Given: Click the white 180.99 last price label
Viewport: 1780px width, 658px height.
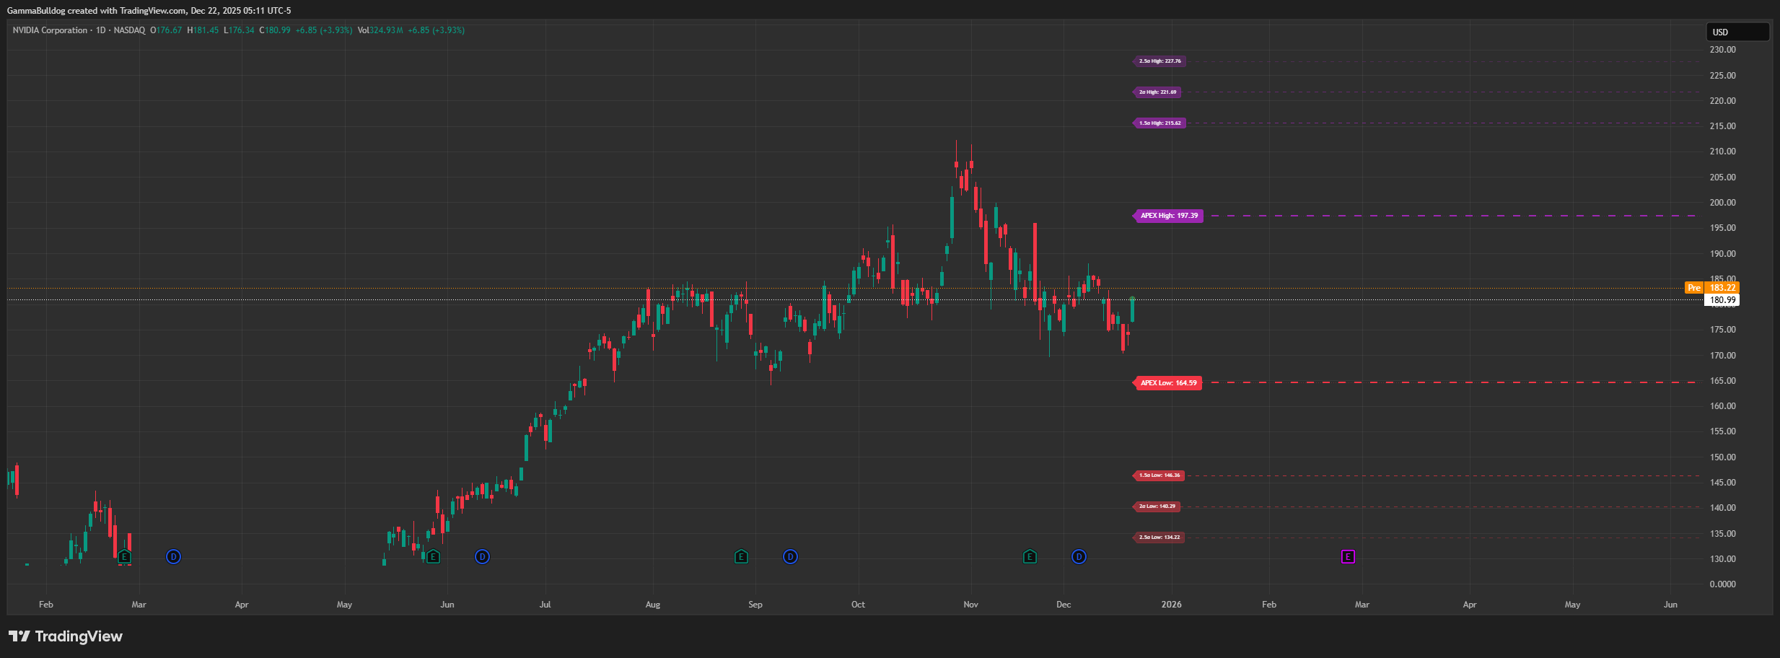Looking at the screenshot, I should coord(1722,300).
